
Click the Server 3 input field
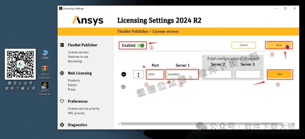click(x=248, y=74)
